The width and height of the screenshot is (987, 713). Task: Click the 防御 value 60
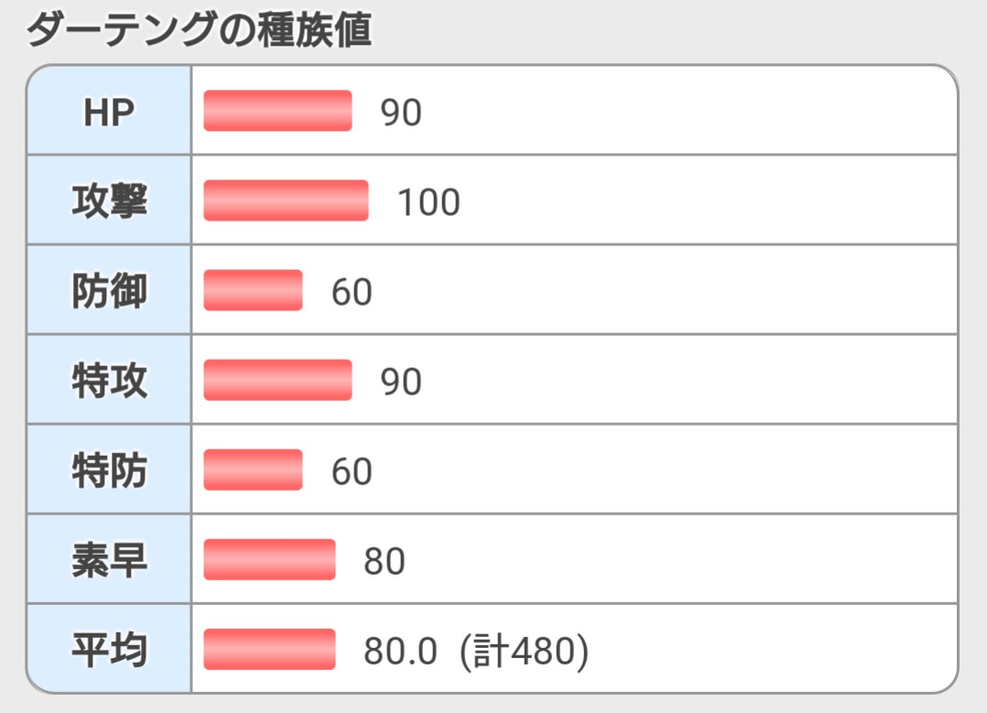click(x=352, y=292)
